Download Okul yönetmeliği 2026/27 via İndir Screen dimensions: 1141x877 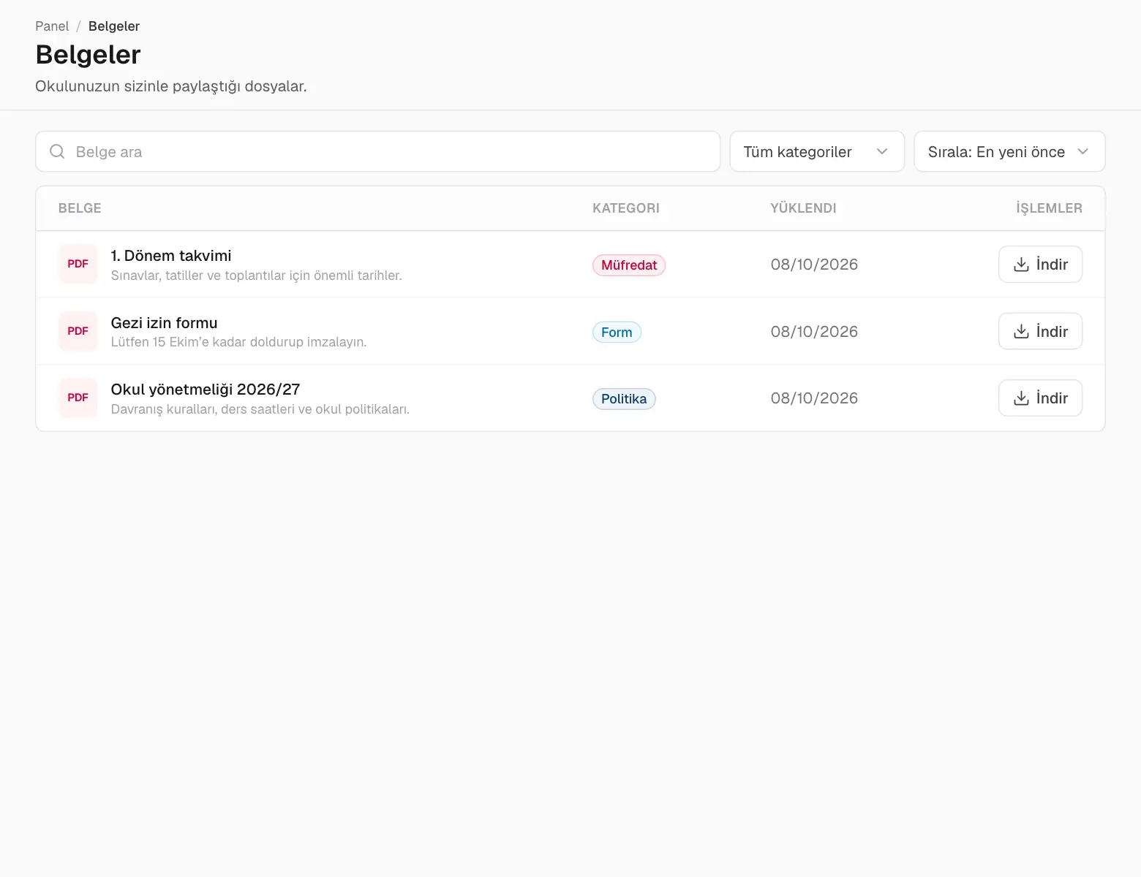point(1040,398)
